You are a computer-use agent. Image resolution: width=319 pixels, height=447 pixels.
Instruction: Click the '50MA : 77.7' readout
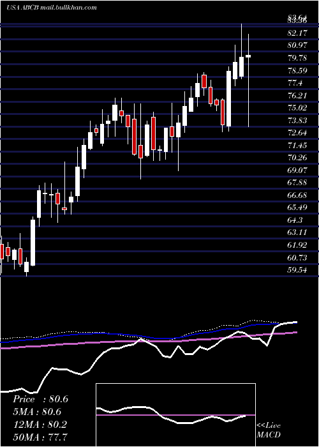click(x=40, y=437)
